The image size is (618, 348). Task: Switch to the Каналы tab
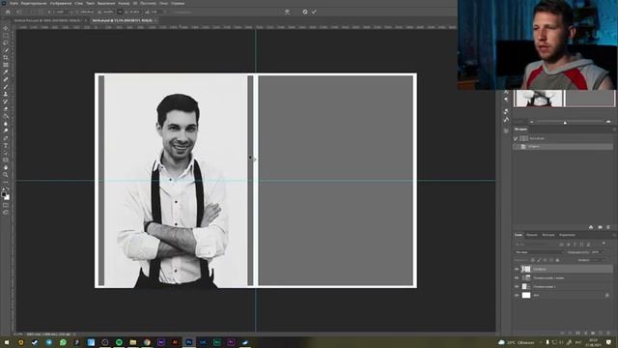click(x=532, y=235)
